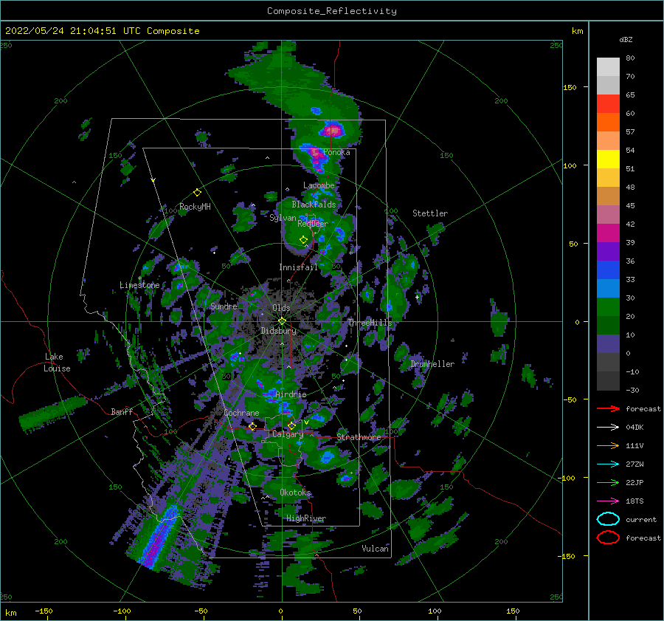Image resolution: width=664 pixels, height=621 pixels.
Task: Select the cyan current ellipse icon
Action: click(608, 519)
